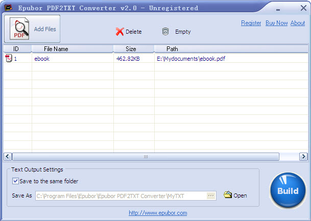The image size is (311, 221).
Task: Sort by the ID column header
Action: 17,49
